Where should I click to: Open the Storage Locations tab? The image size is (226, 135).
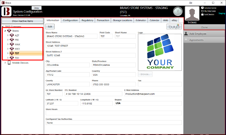(122, 20)
